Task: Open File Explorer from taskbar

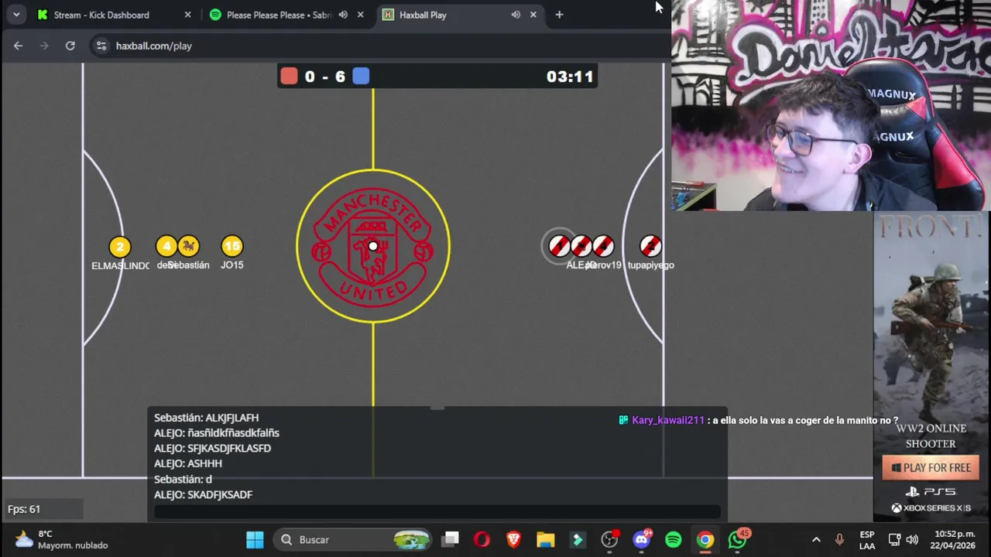Action: coord(546,539)
